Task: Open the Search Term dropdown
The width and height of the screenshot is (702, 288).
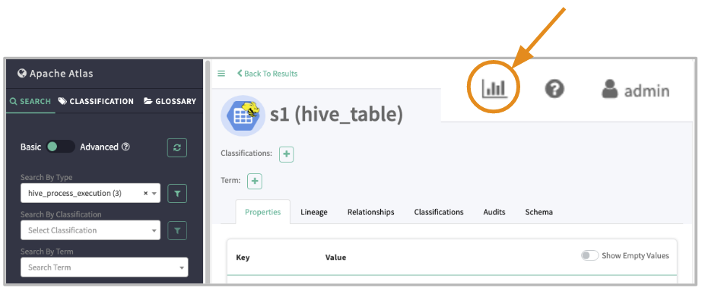Action: tap(104, 267)
